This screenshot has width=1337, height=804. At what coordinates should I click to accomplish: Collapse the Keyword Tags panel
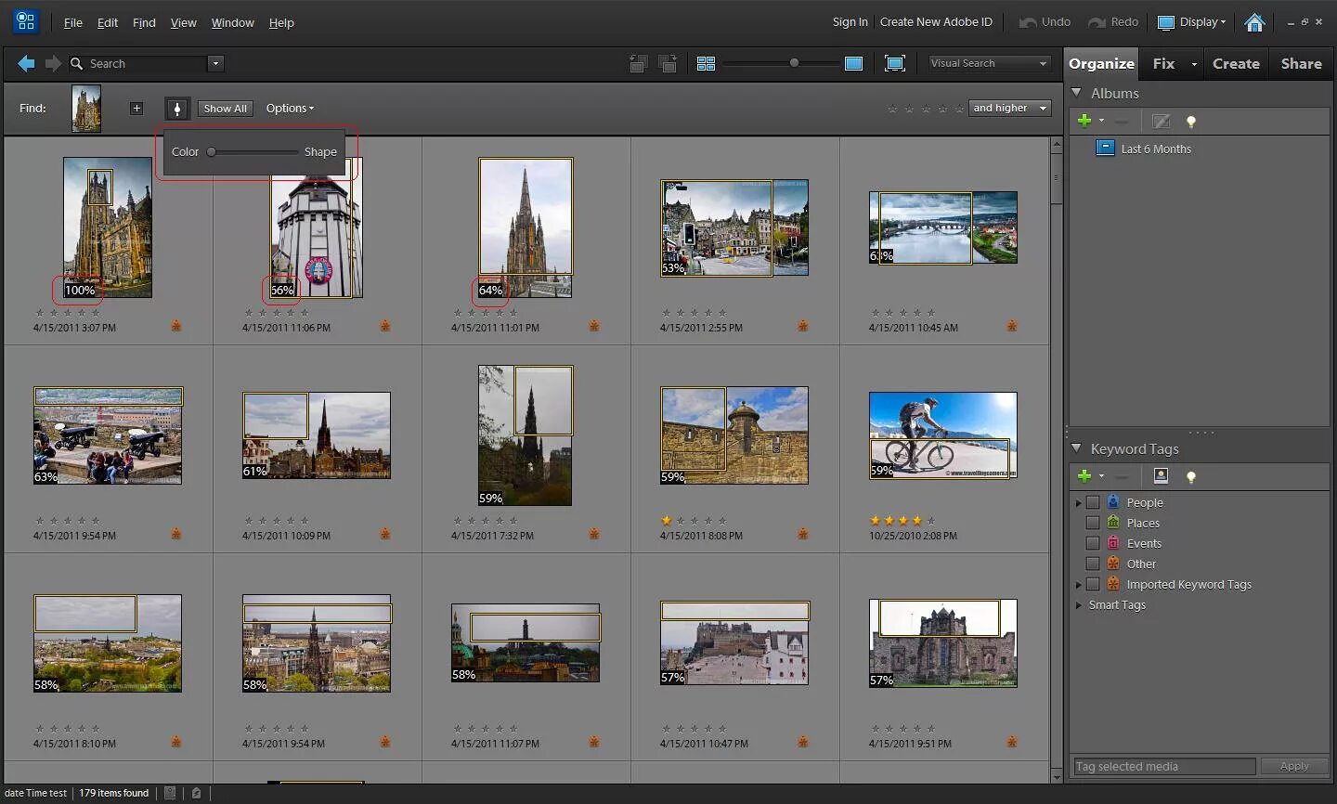1076,448
